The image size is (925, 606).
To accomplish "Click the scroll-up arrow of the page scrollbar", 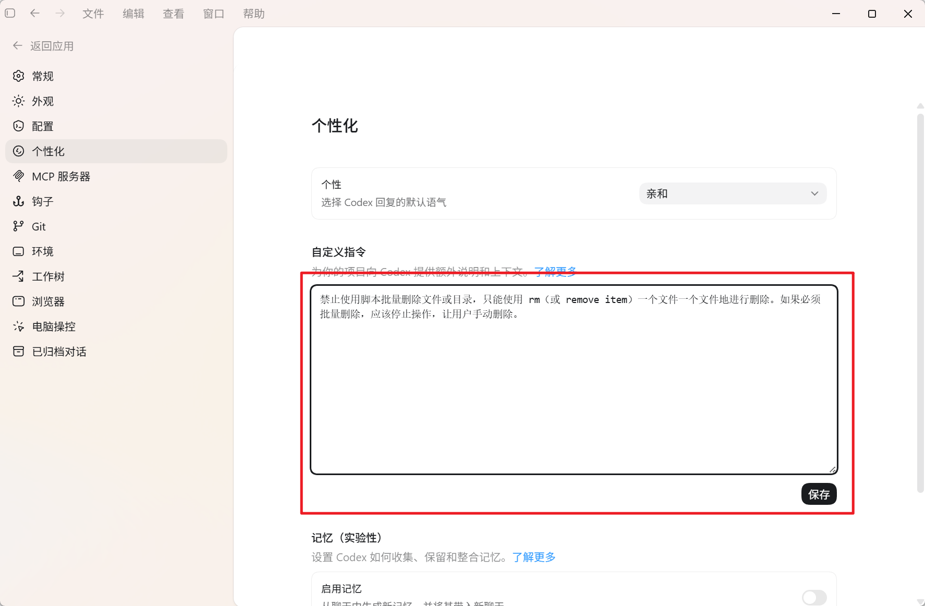I will (x=920, y=106).
